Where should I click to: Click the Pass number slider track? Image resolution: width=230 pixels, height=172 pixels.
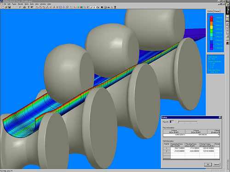coord(188,122)
